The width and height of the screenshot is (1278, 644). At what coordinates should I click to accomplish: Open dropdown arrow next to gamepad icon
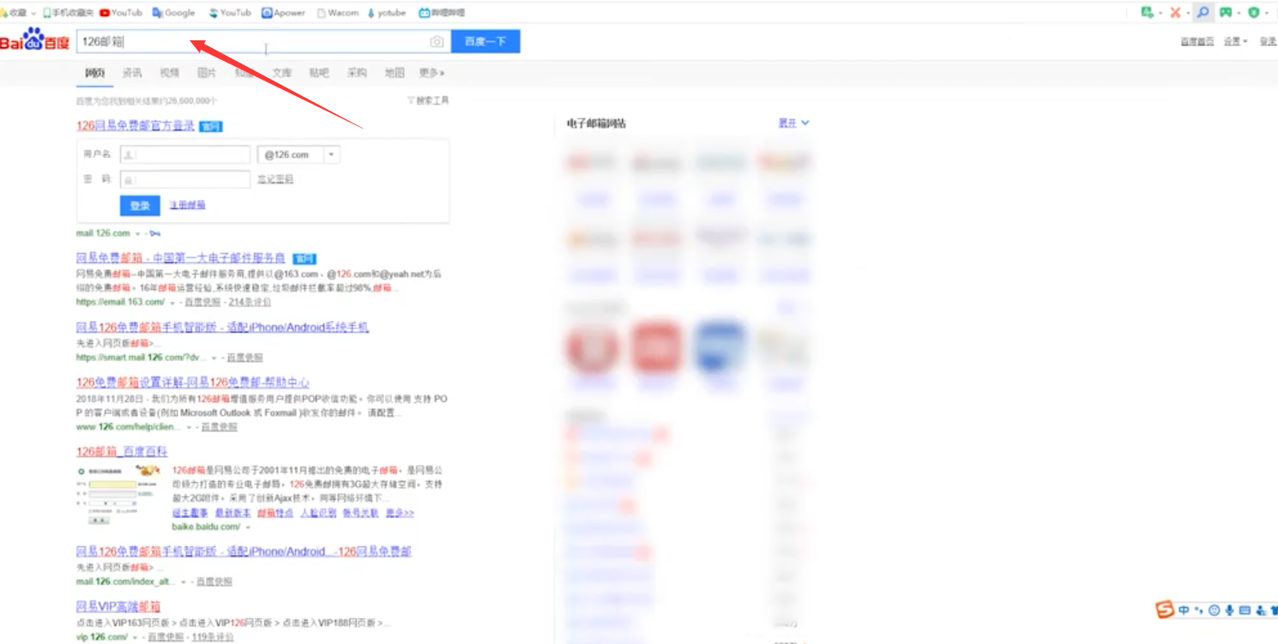coord(1239,14)
